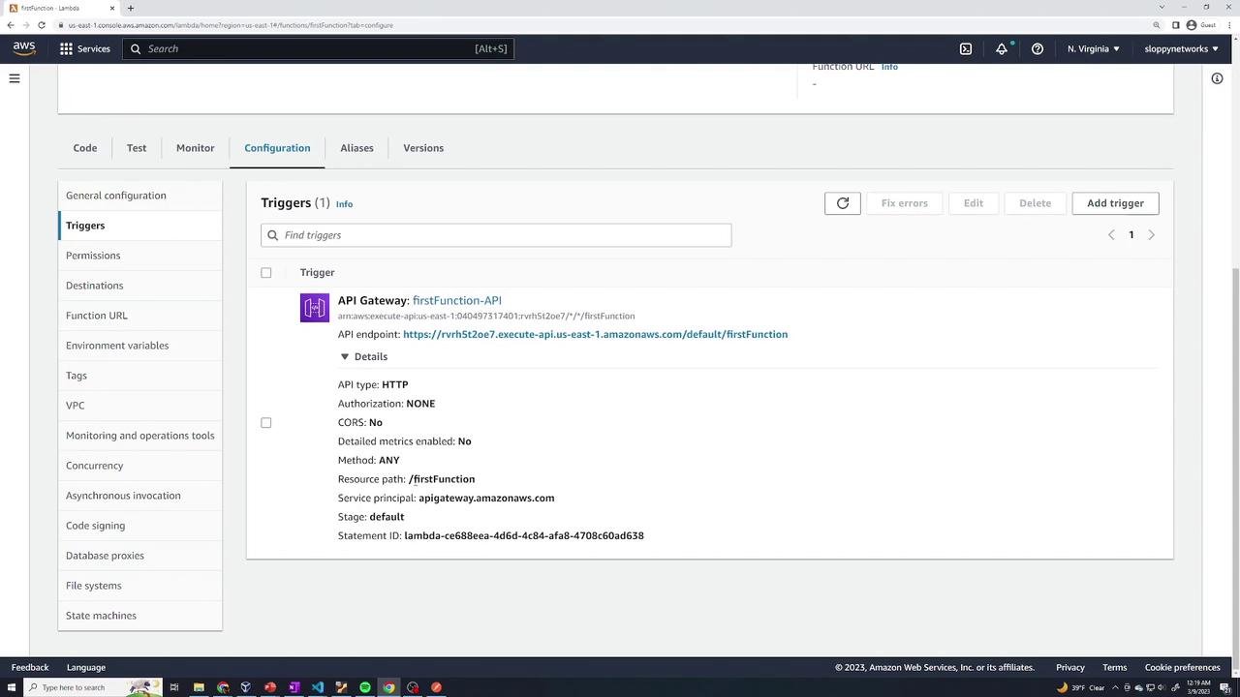The image size is (1240, 697).
Task: Click the Info link beside Triggers
Action: 344,204
